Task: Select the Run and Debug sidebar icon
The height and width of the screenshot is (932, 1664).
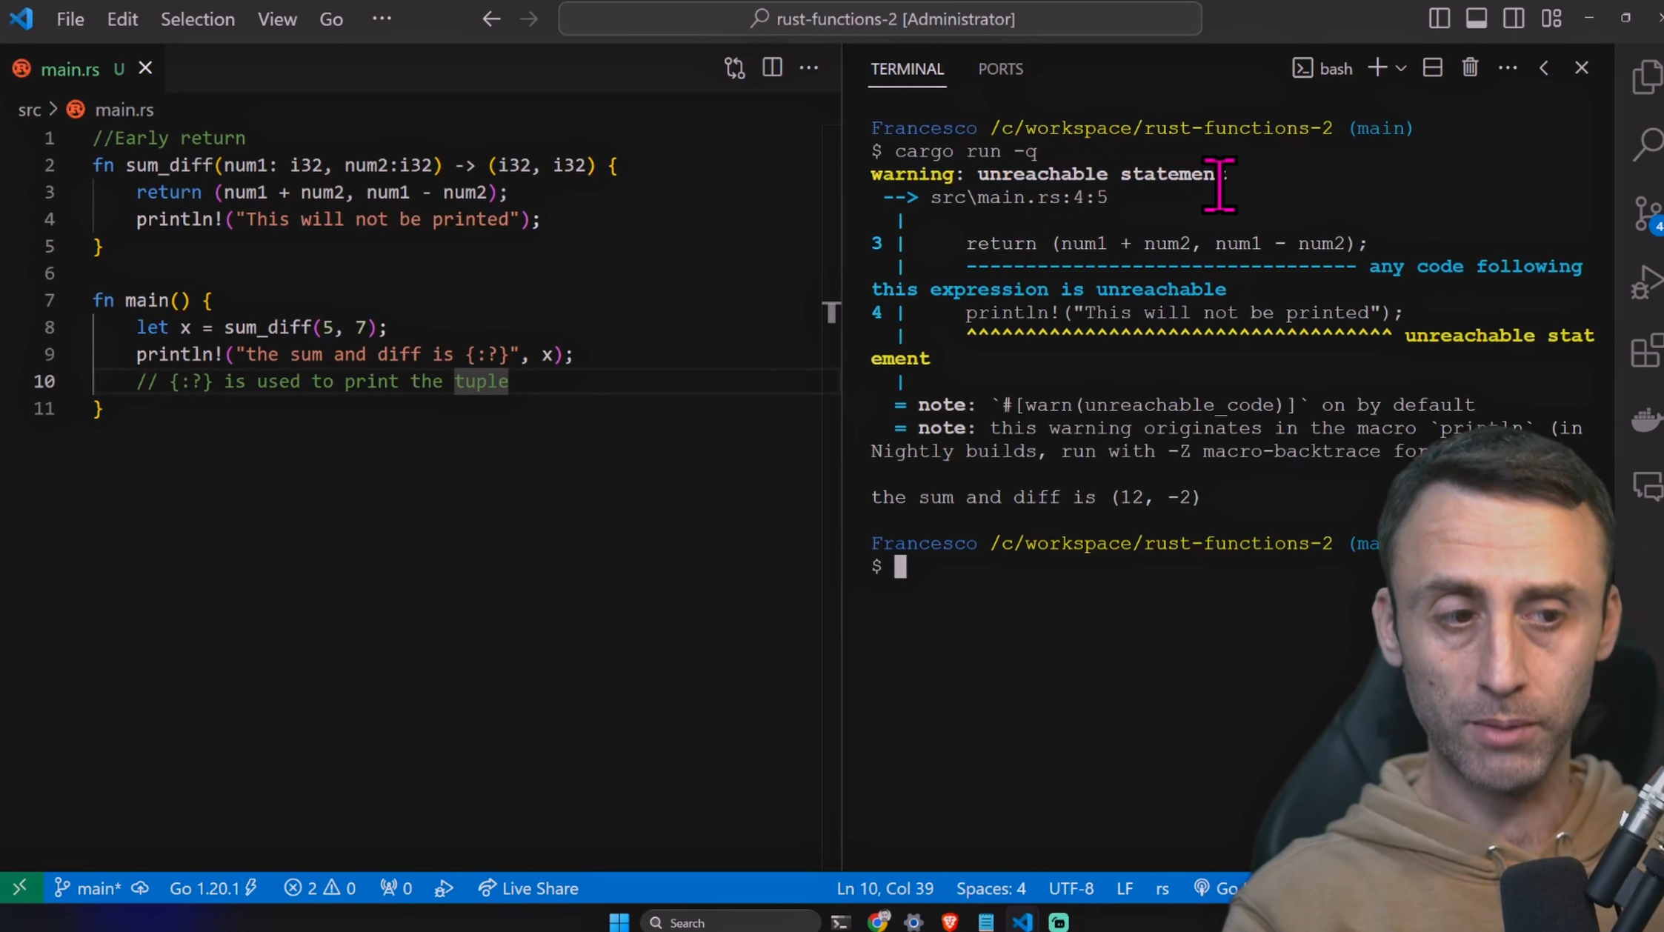Action: click(x=1648, y=283)
